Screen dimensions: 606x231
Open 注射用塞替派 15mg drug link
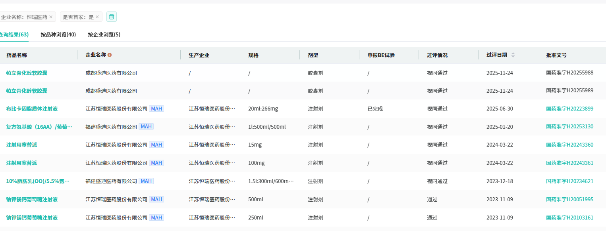pyautogui.click(x=21, y=145)
